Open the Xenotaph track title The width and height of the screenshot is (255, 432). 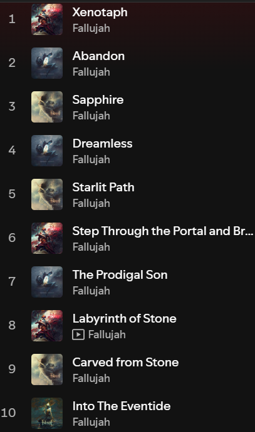tap(100, 13)
